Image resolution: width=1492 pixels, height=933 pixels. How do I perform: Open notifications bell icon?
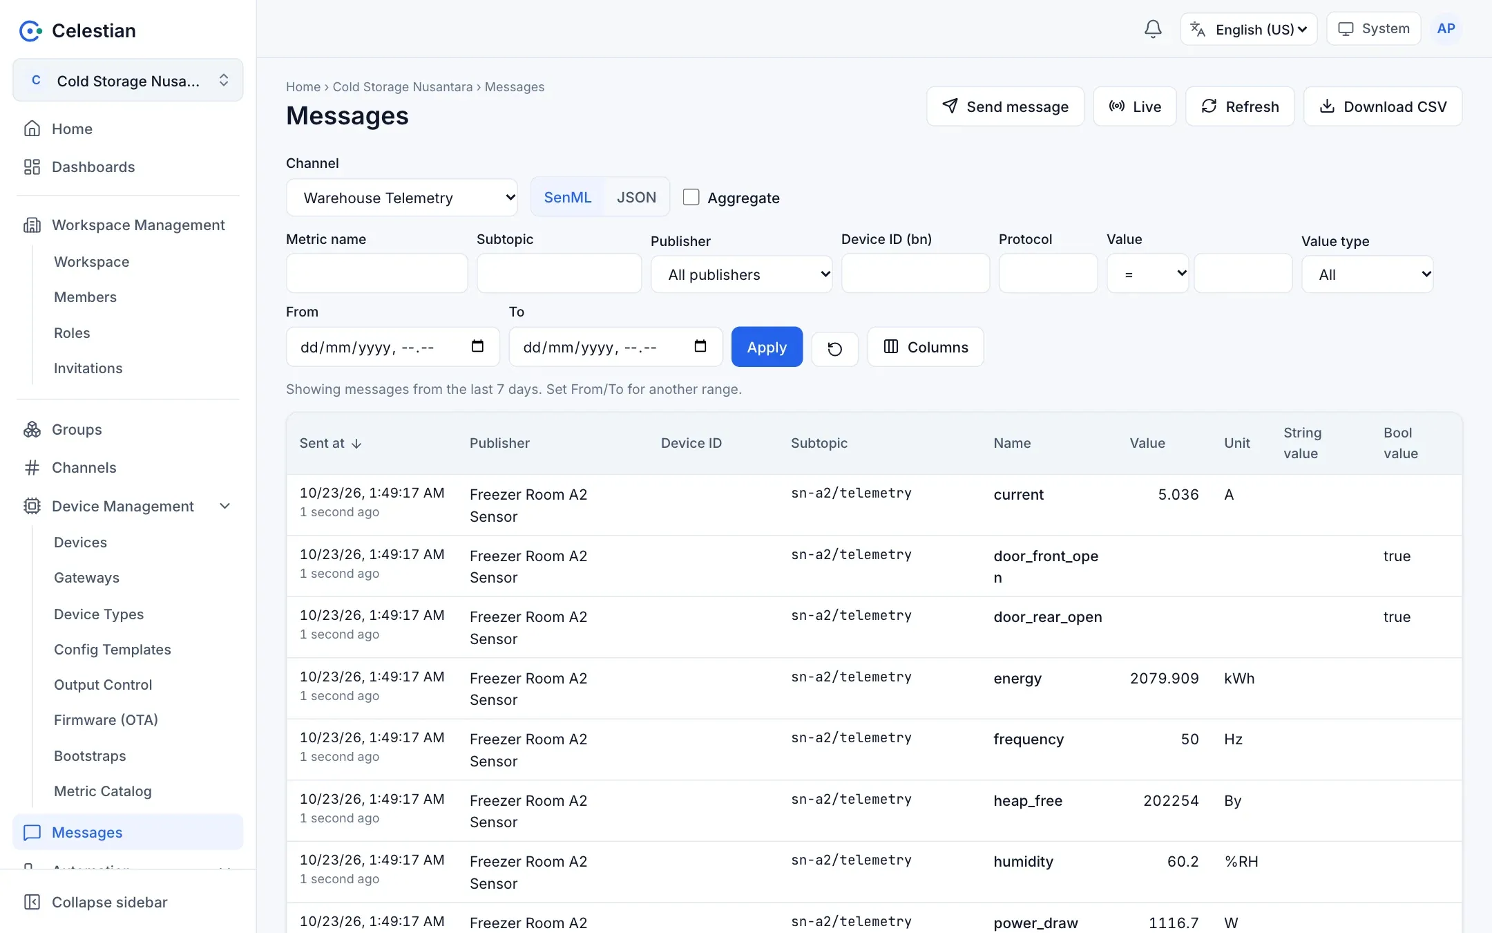pos(1153,29)
